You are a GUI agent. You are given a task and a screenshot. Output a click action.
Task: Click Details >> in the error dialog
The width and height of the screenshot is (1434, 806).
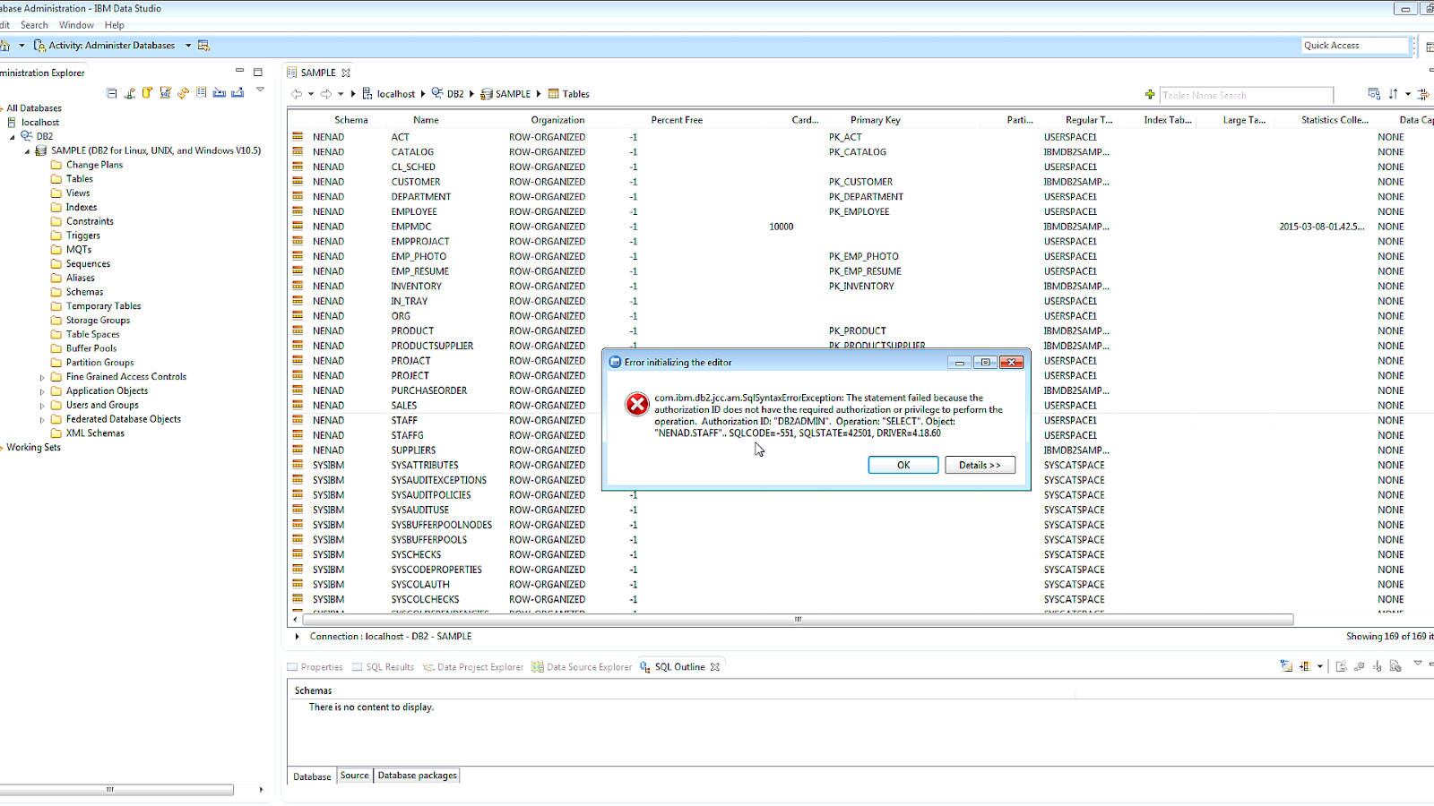pos(980,465)
